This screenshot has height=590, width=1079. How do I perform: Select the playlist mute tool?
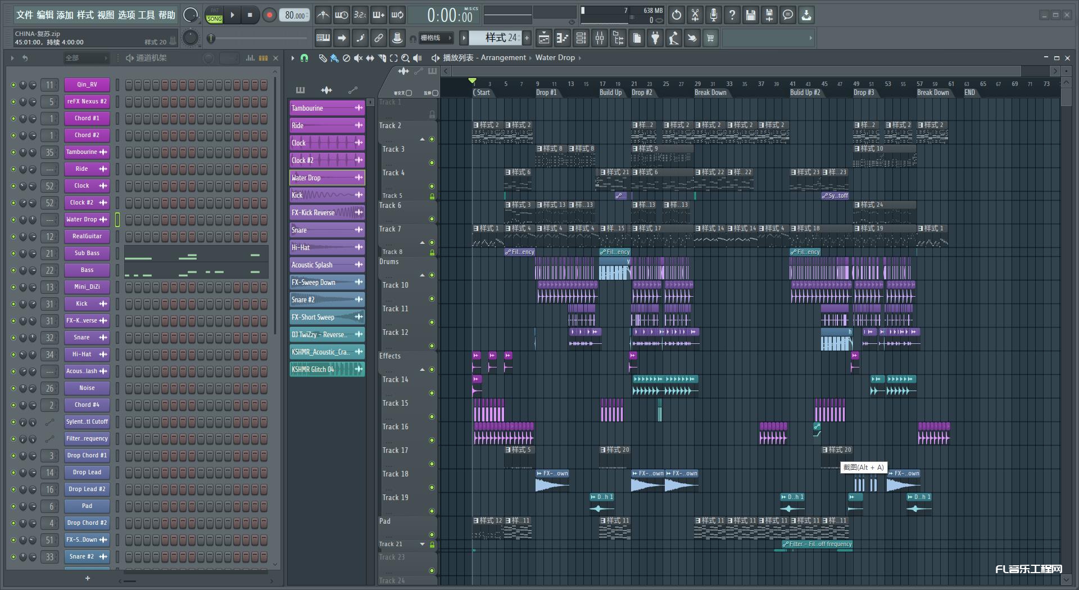pyautogui.click(x=358, y=58)
